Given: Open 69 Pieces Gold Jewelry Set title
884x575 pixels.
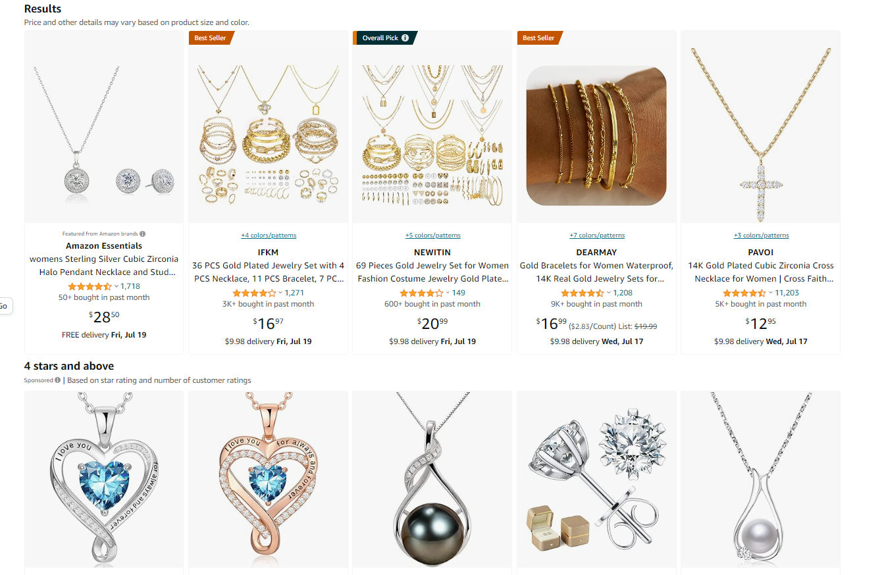Looking at the screenshot, I should 432,272.
